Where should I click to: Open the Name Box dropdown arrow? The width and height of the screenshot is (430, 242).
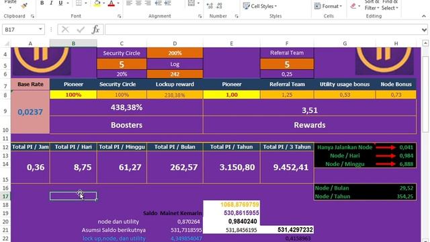click(40, 30)
